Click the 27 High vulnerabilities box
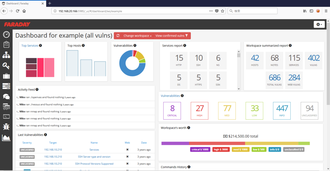 click(x=199, y=111)
